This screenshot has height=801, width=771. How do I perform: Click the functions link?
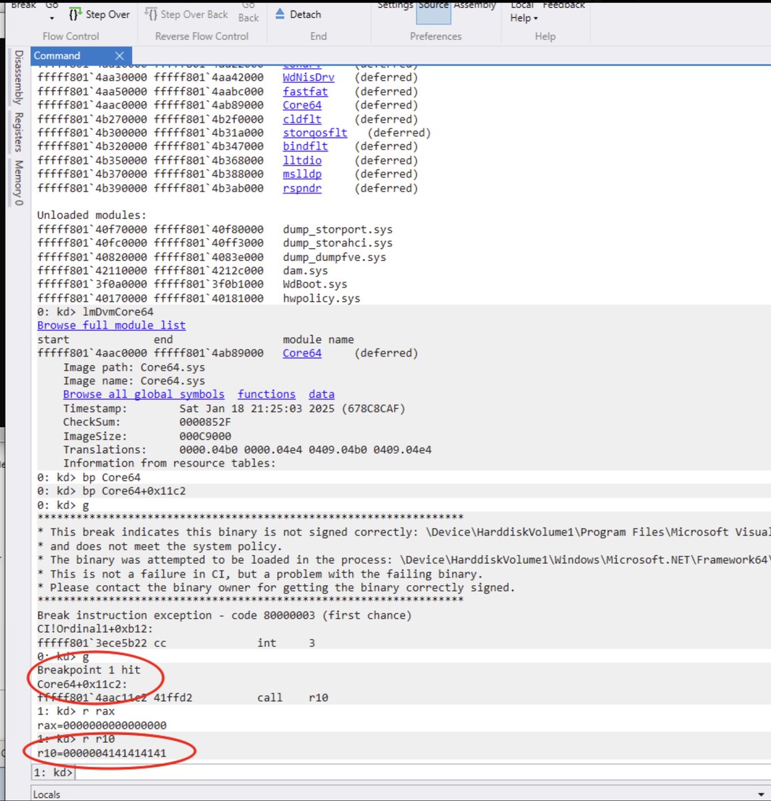tap(266, 394)
